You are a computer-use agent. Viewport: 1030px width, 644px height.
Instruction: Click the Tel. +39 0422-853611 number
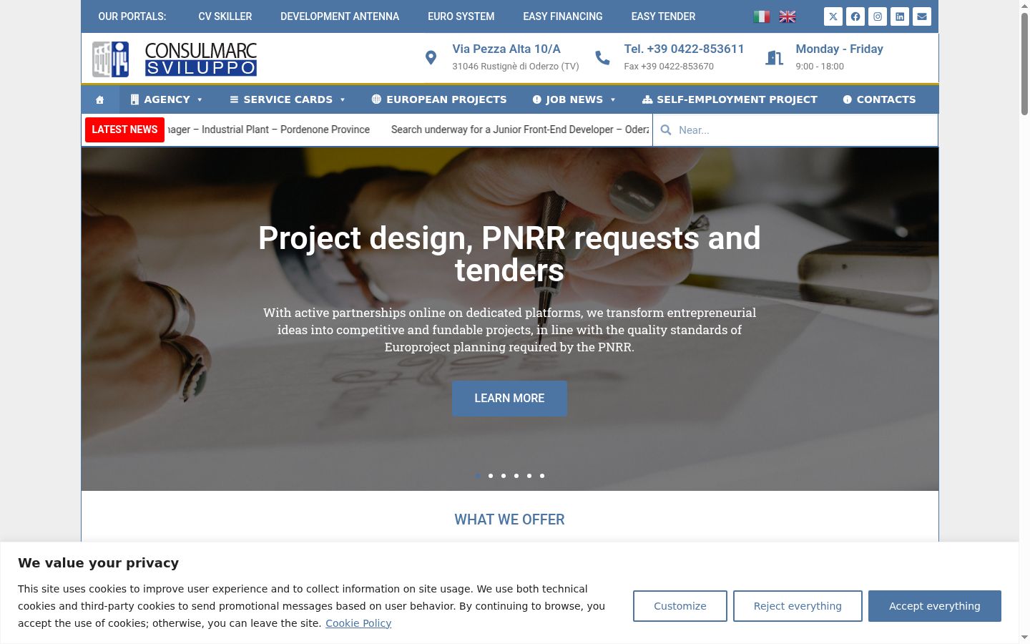684,49
